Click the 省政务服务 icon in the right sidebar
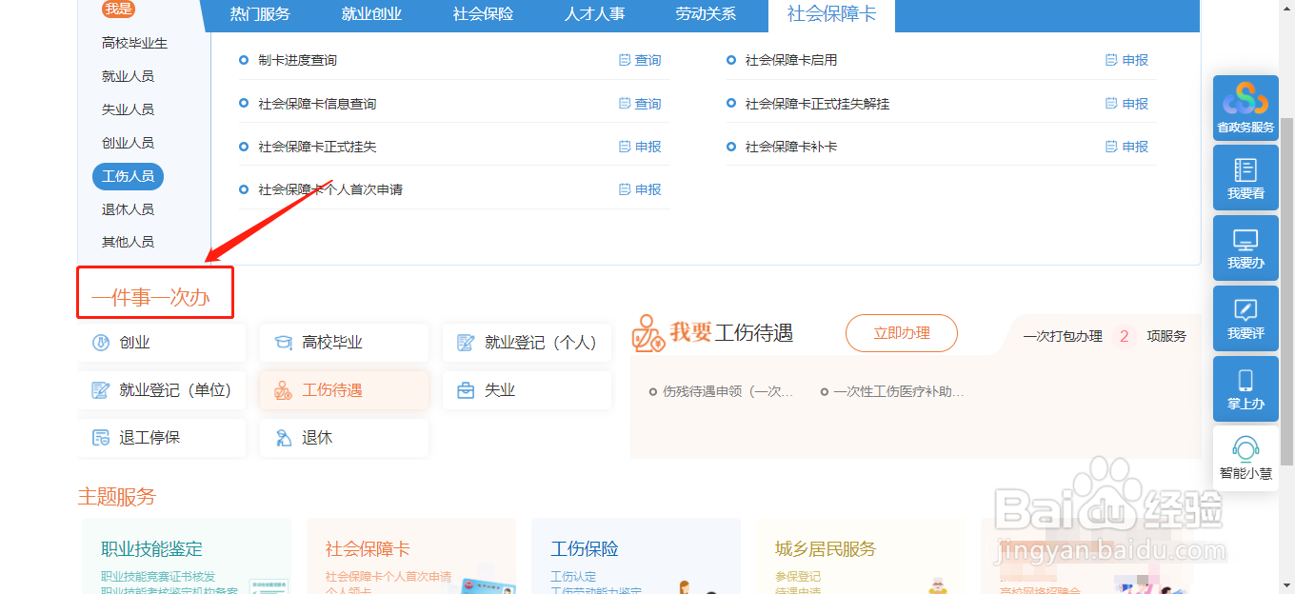 click(1245, 107)
